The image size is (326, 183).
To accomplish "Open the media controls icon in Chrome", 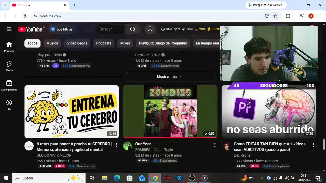I will [302, 16].
